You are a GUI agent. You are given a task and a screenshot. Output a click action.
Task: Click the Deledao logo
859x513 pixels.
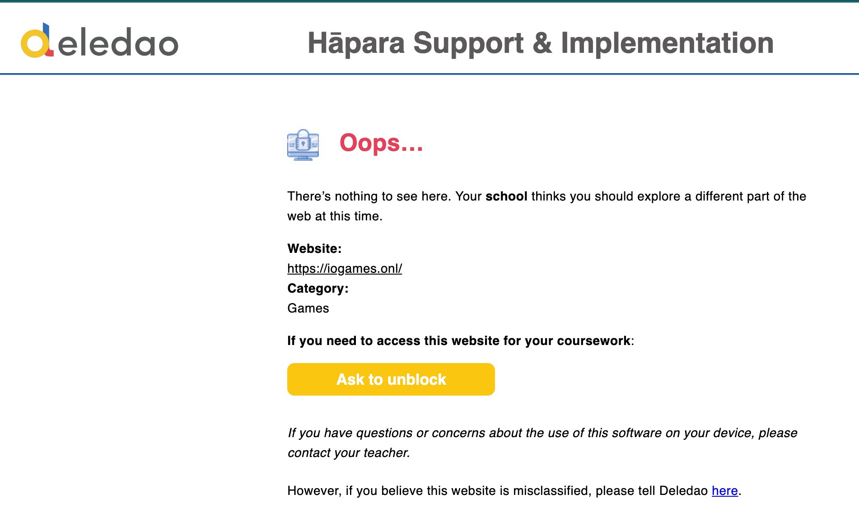tap(100, 41)
